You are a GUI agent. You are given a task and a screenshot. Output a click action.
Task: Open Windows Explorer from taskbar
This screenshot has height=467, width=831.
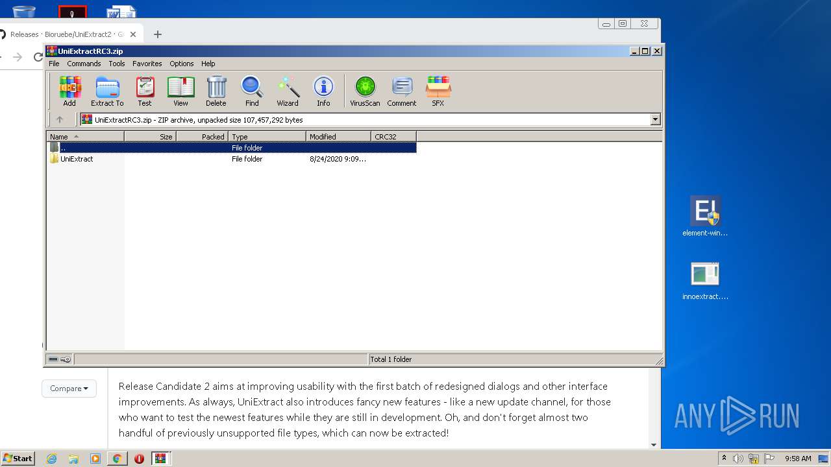(73, 459)
